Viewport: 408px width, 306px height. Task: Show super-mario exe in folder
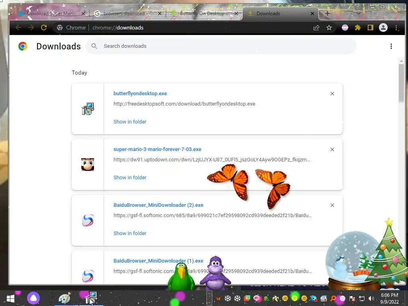(x=130, y=177)
